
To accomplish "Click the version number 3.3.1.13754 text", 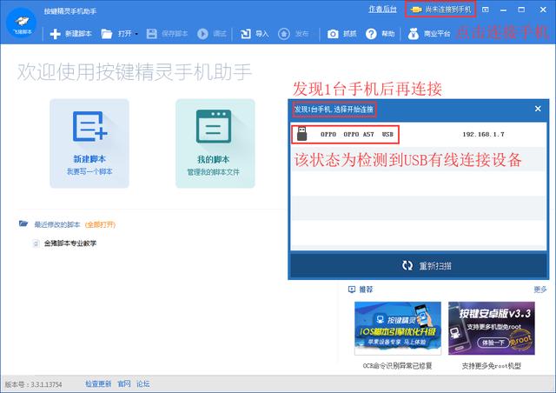I will tap(46, 384).
